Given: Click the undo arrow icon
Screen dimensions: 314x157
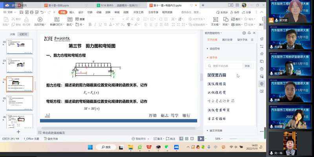Looking at the screenshot, I should click(x=42, y=12).
